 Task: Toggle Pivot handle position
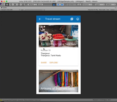pos(31,5)
